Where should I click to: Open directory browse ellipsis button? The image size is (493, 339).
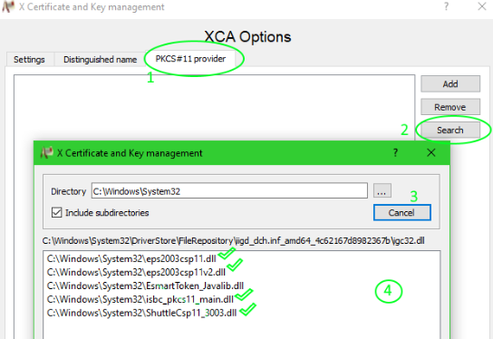382,190
